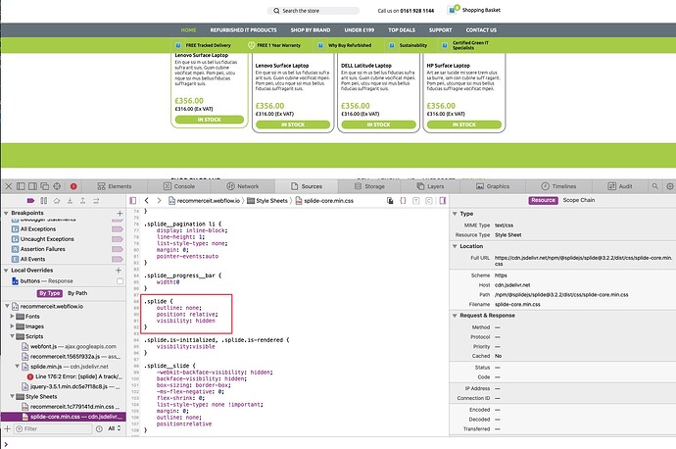Switch to the Graphics tab

click(493, 186)
